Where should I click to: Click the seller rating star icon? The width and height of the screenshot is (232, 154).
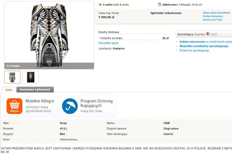click(x=208, y=34)
